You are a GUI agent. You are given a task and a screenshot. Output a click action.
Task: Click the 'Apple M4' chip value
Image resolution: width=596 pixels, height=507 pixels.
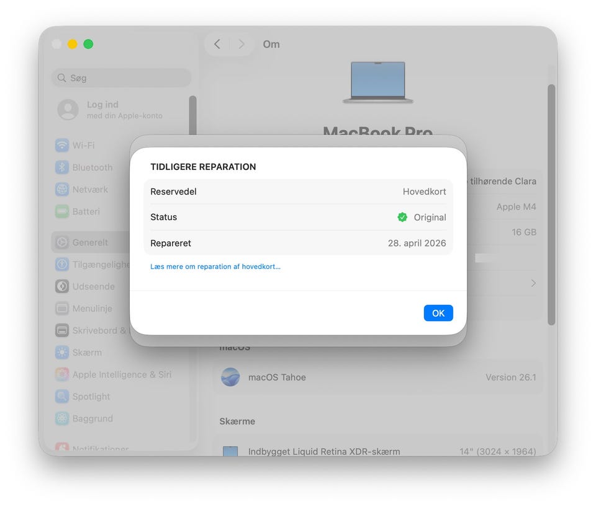[516, 207]
